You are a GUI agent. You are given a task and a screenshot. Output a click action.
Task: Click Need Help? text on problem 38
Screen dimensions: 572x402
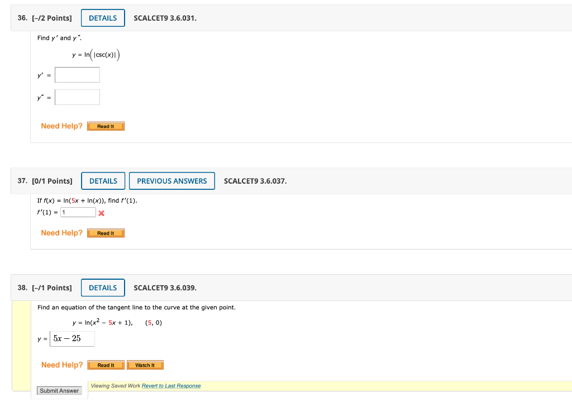coord(61,365)
